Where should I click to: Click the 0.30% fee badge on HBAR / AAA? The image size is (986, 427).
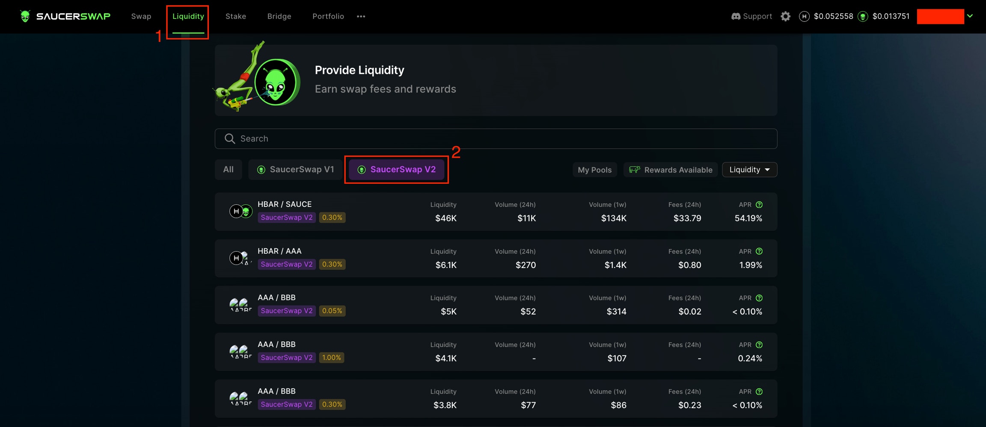tap(332, 264)
